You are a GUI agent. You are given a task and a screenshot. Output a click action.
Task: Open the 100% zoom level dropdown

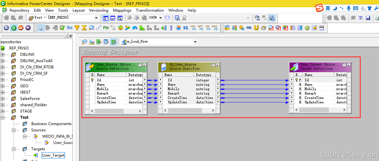tap(160, 18)
